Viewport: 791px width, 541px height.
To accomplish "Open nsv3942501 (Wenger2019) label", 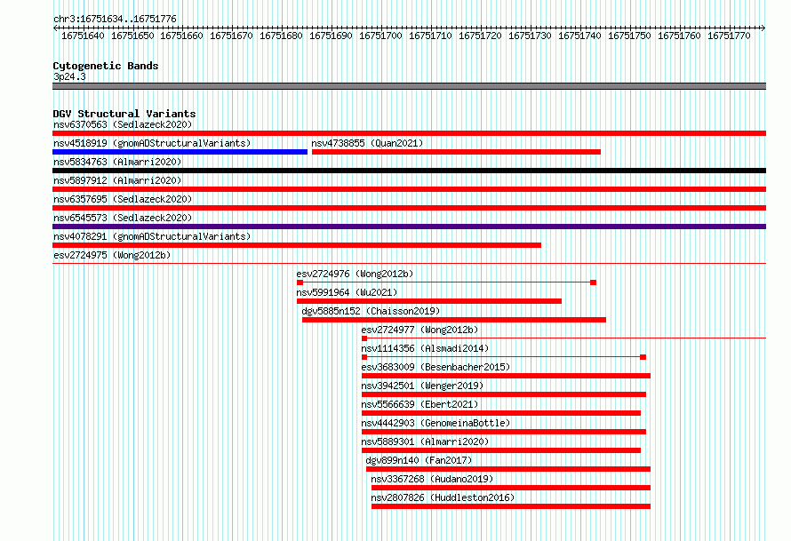I will pos(422,386).
